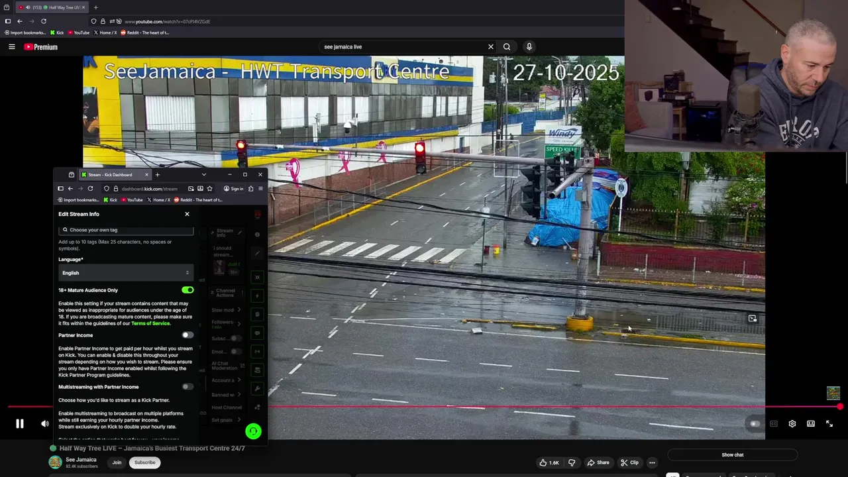Expand Followers option in Channel Actions

click(x=226, y=324)
